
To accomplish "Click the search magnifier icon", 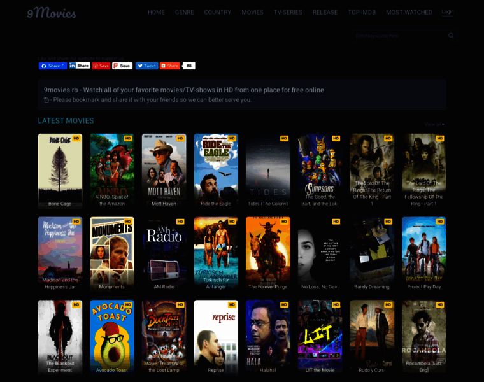I will [x=451, y=36].
